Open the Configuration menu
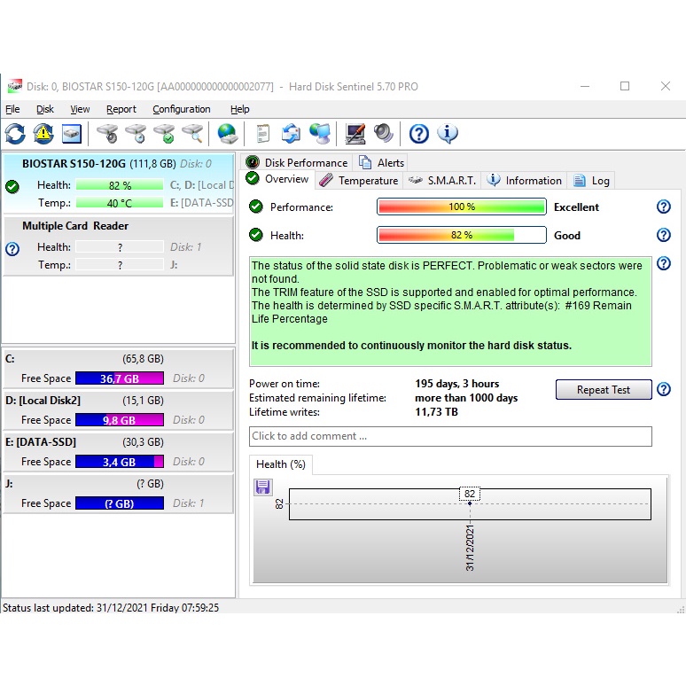Viewport: 686px width, 686px height. pyautogui.click(x=182, y=109)
